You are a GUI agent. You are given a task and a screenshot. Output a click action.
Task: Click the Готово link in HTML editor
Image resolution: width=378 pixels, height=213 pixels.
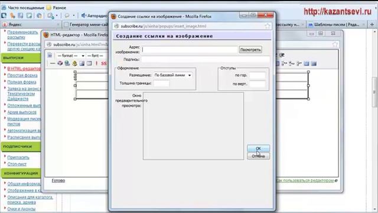[58, 180]
